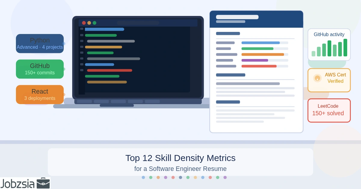This screenshot has width=361, height=189.
Task: Click the "Top 12 Skill Density Metrics" title
Action: tap(180, 158)
